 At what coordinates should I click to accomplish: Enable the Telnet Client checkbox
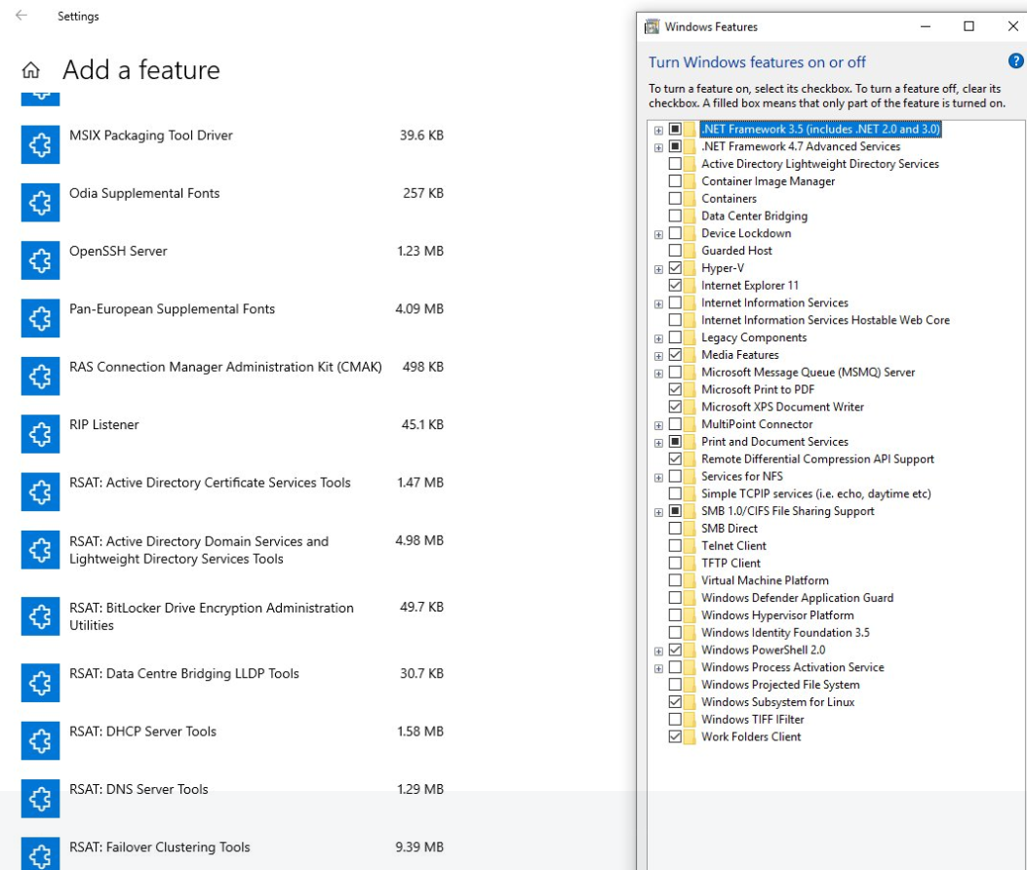pos(675,546)
